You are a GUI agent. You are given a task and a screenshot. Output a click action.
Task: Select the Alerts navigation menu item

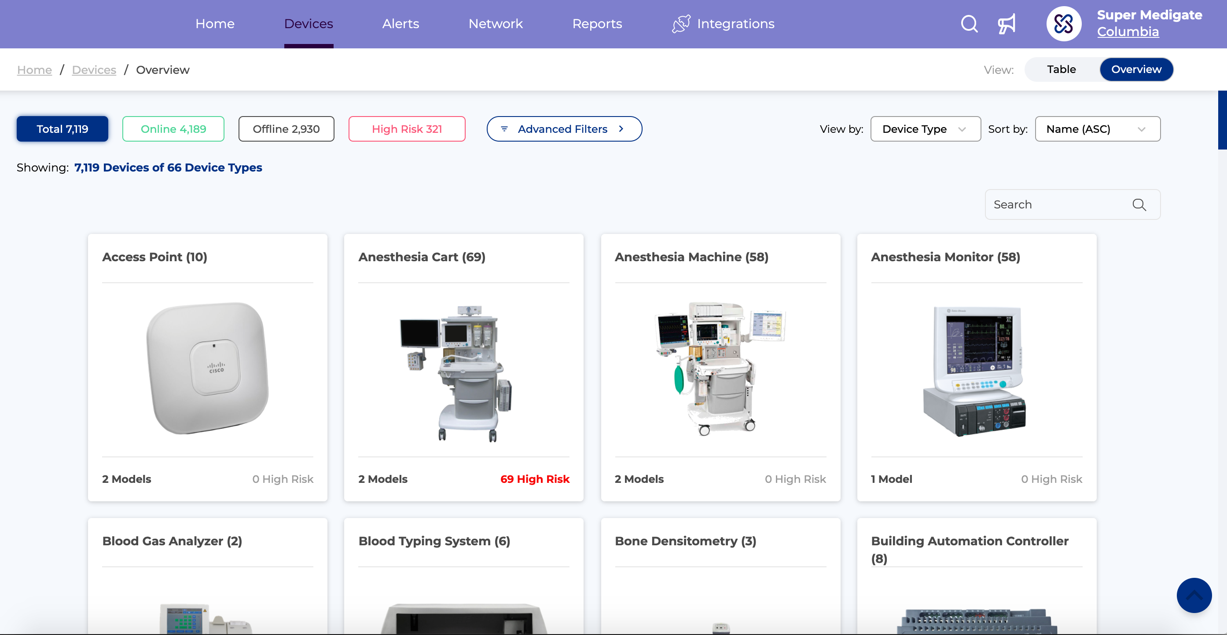pos(400,23)
